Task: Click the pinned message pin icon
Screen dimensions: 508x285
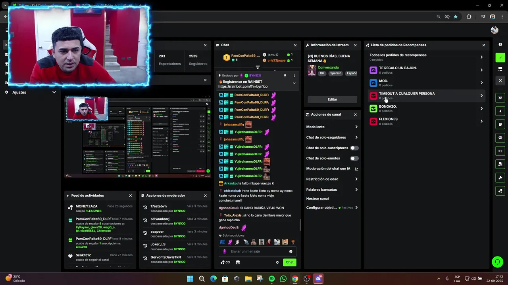Action: [x=285, y=75]
